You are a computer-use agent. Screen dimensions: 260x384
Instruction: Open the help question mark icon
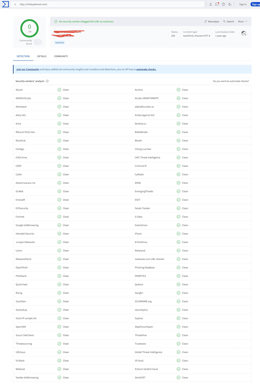pyautogui.click(x=223, y=4)
